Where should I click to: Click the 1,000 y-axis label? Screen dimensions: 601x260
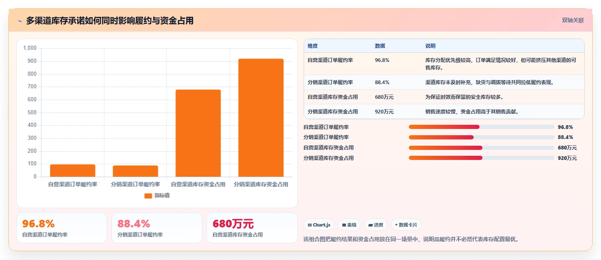pos(30,48)
